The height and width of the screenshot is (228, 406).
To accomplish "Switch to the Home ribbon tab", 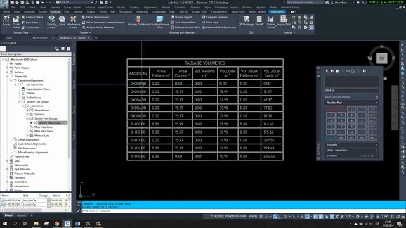I will coord(6,12).
